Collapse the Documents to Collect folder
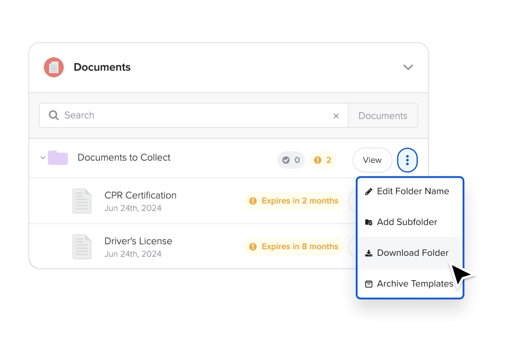 pos(43,158)
